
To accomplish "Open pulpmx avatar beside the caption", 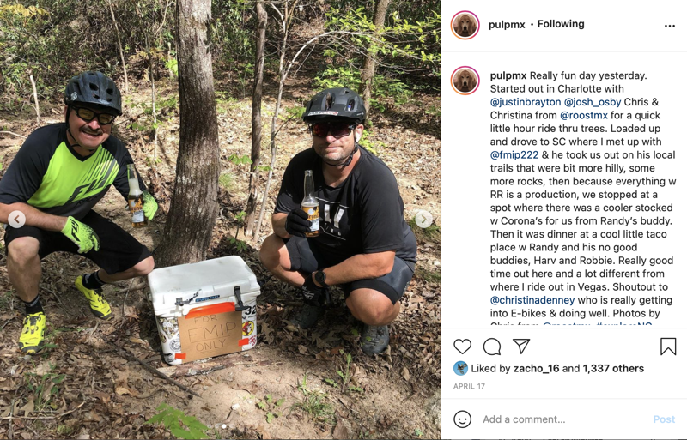I will coord(465,81).
